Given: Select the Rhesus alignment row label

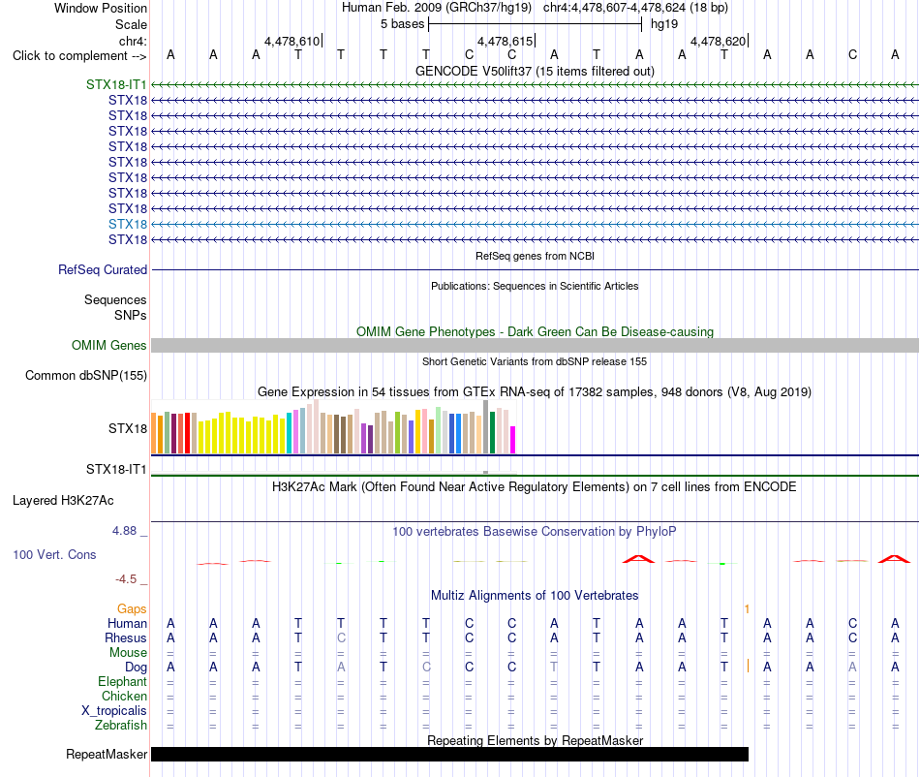Looking at the screenshot, I should [126, 637].
